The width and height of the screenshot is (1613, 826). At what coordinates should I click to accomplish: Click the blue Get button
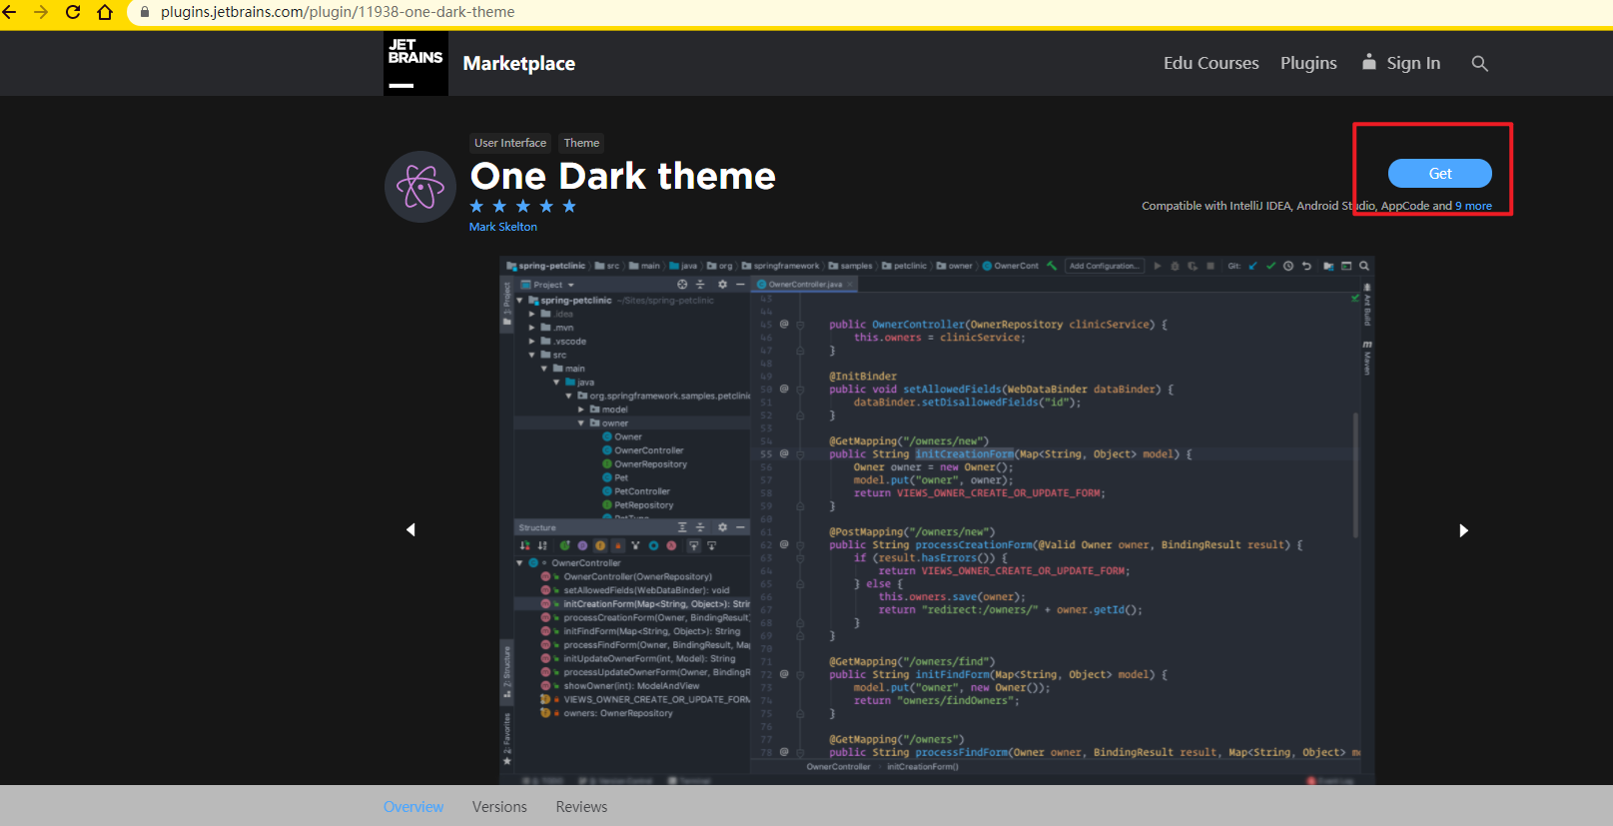coord(1439,173)
